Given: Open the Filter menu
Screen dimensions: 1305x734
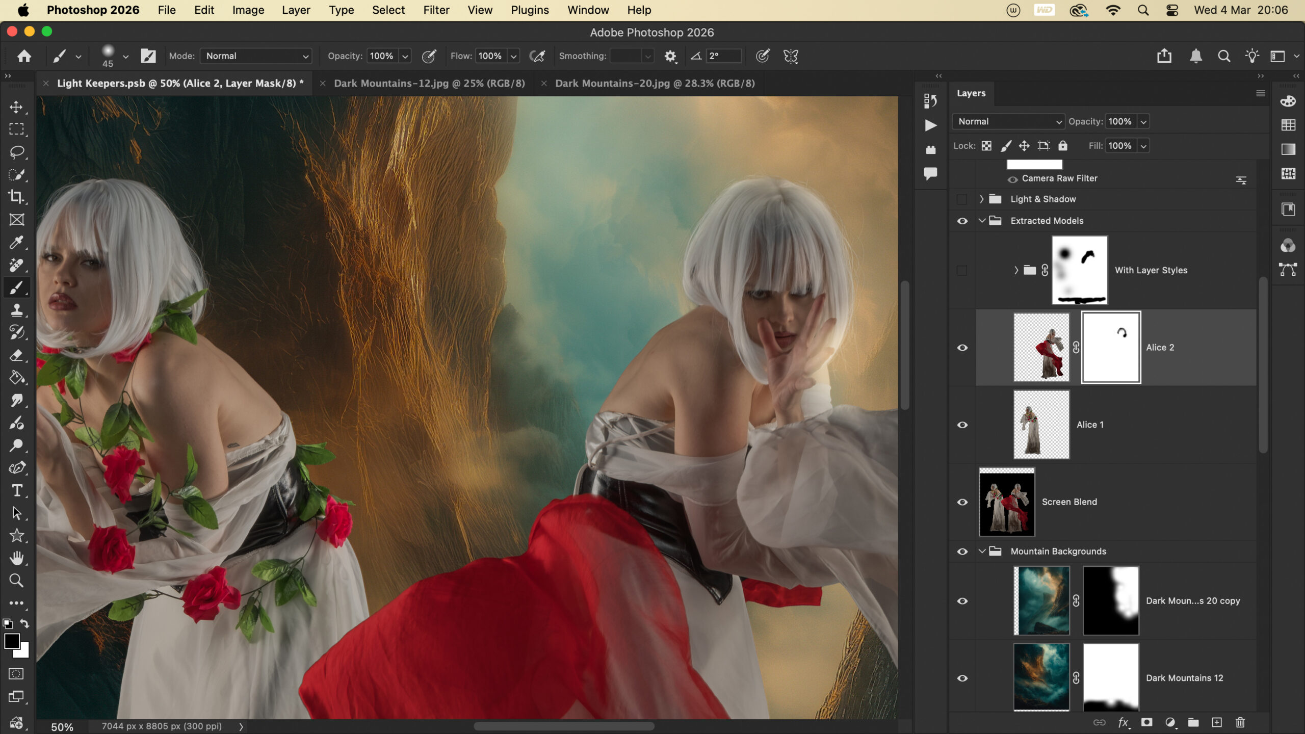Looking at the screenshot, I should (436, 10).
